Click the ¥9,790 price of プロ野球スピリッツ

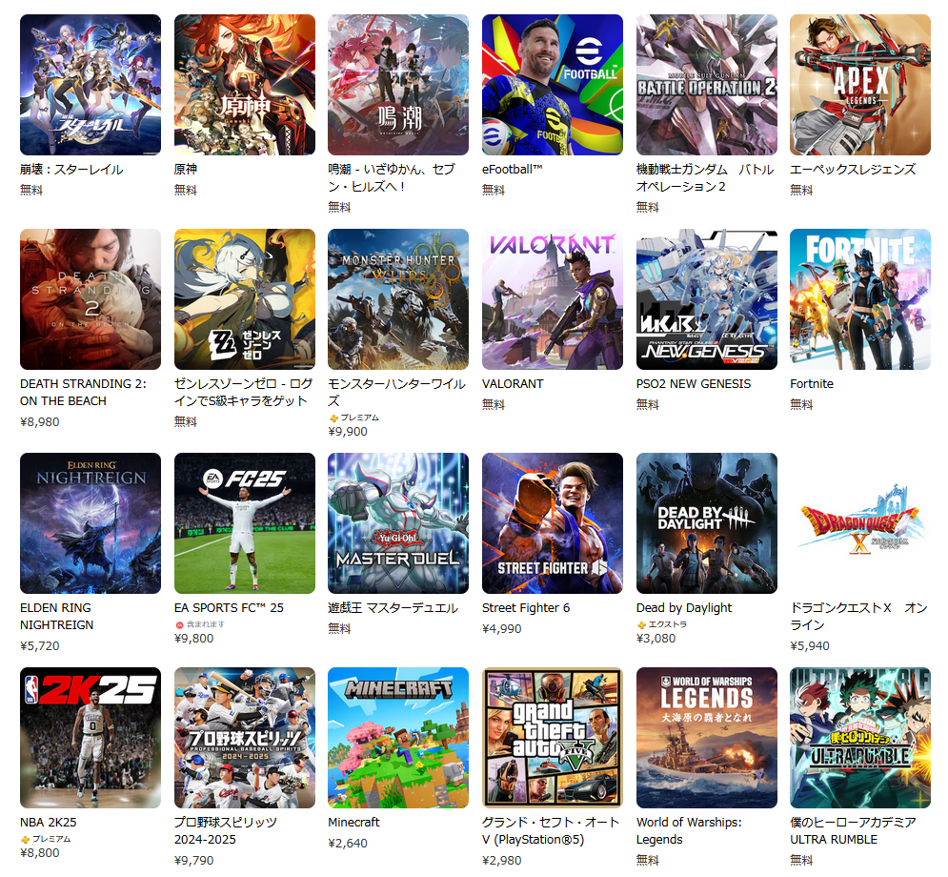(194, 861)
